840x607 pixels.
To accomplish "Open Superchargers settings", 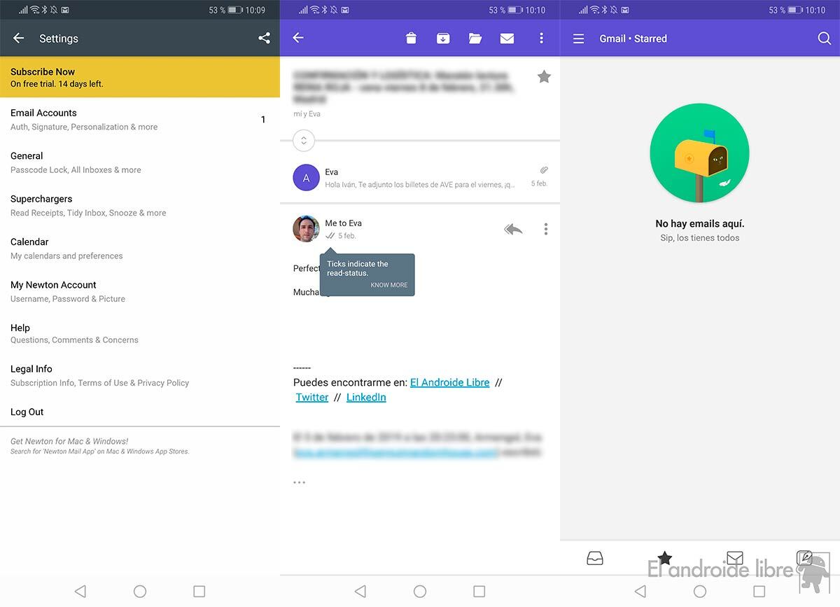I will tap(140, 205).
